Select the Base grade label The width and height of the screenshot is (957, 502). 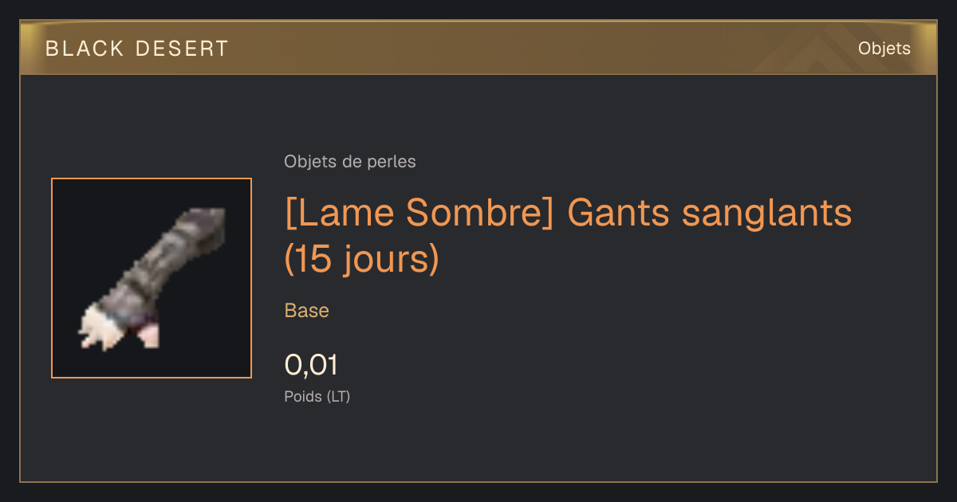(x=307, y=311)
